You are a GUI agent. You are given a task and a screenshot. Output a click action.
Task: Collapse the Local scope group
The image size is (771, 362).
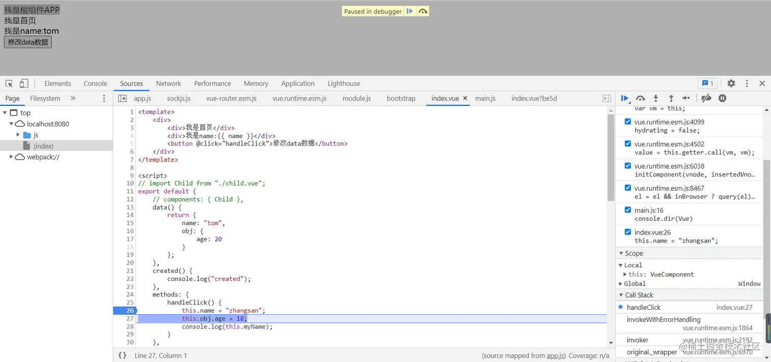tap(621, 265)
